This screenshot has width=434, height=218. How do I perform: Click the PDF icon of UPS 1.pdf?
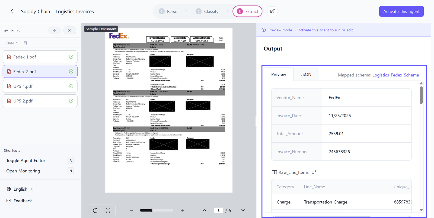tap(9, 86)
